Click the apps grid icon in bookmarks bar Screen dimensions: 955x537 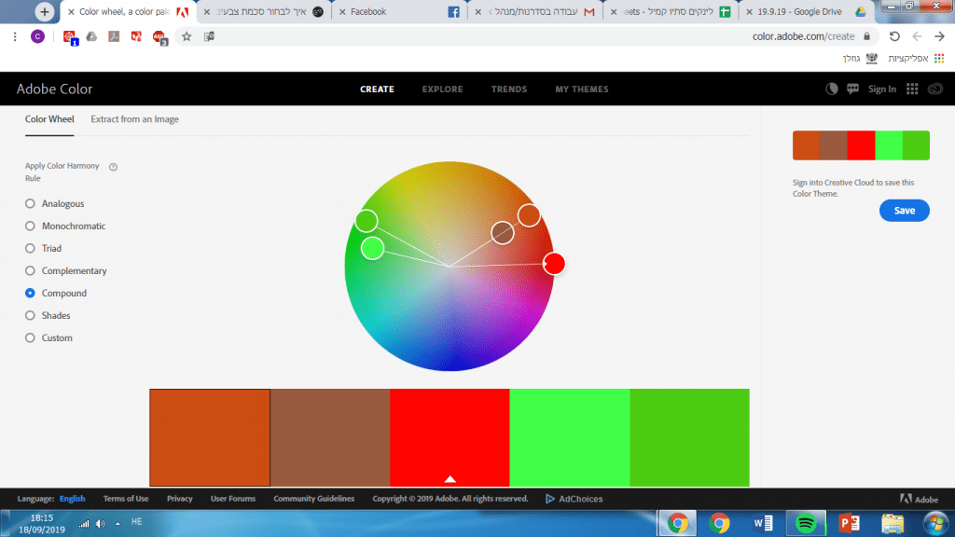(939, 59)
